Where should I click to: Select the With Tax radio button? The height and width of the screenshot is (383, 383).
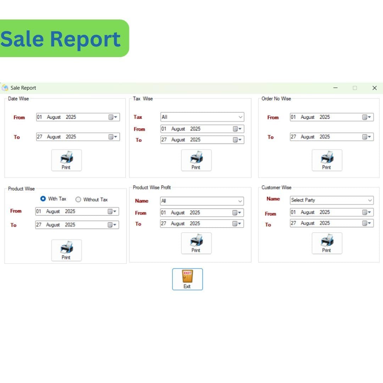[x=43, y=199]
